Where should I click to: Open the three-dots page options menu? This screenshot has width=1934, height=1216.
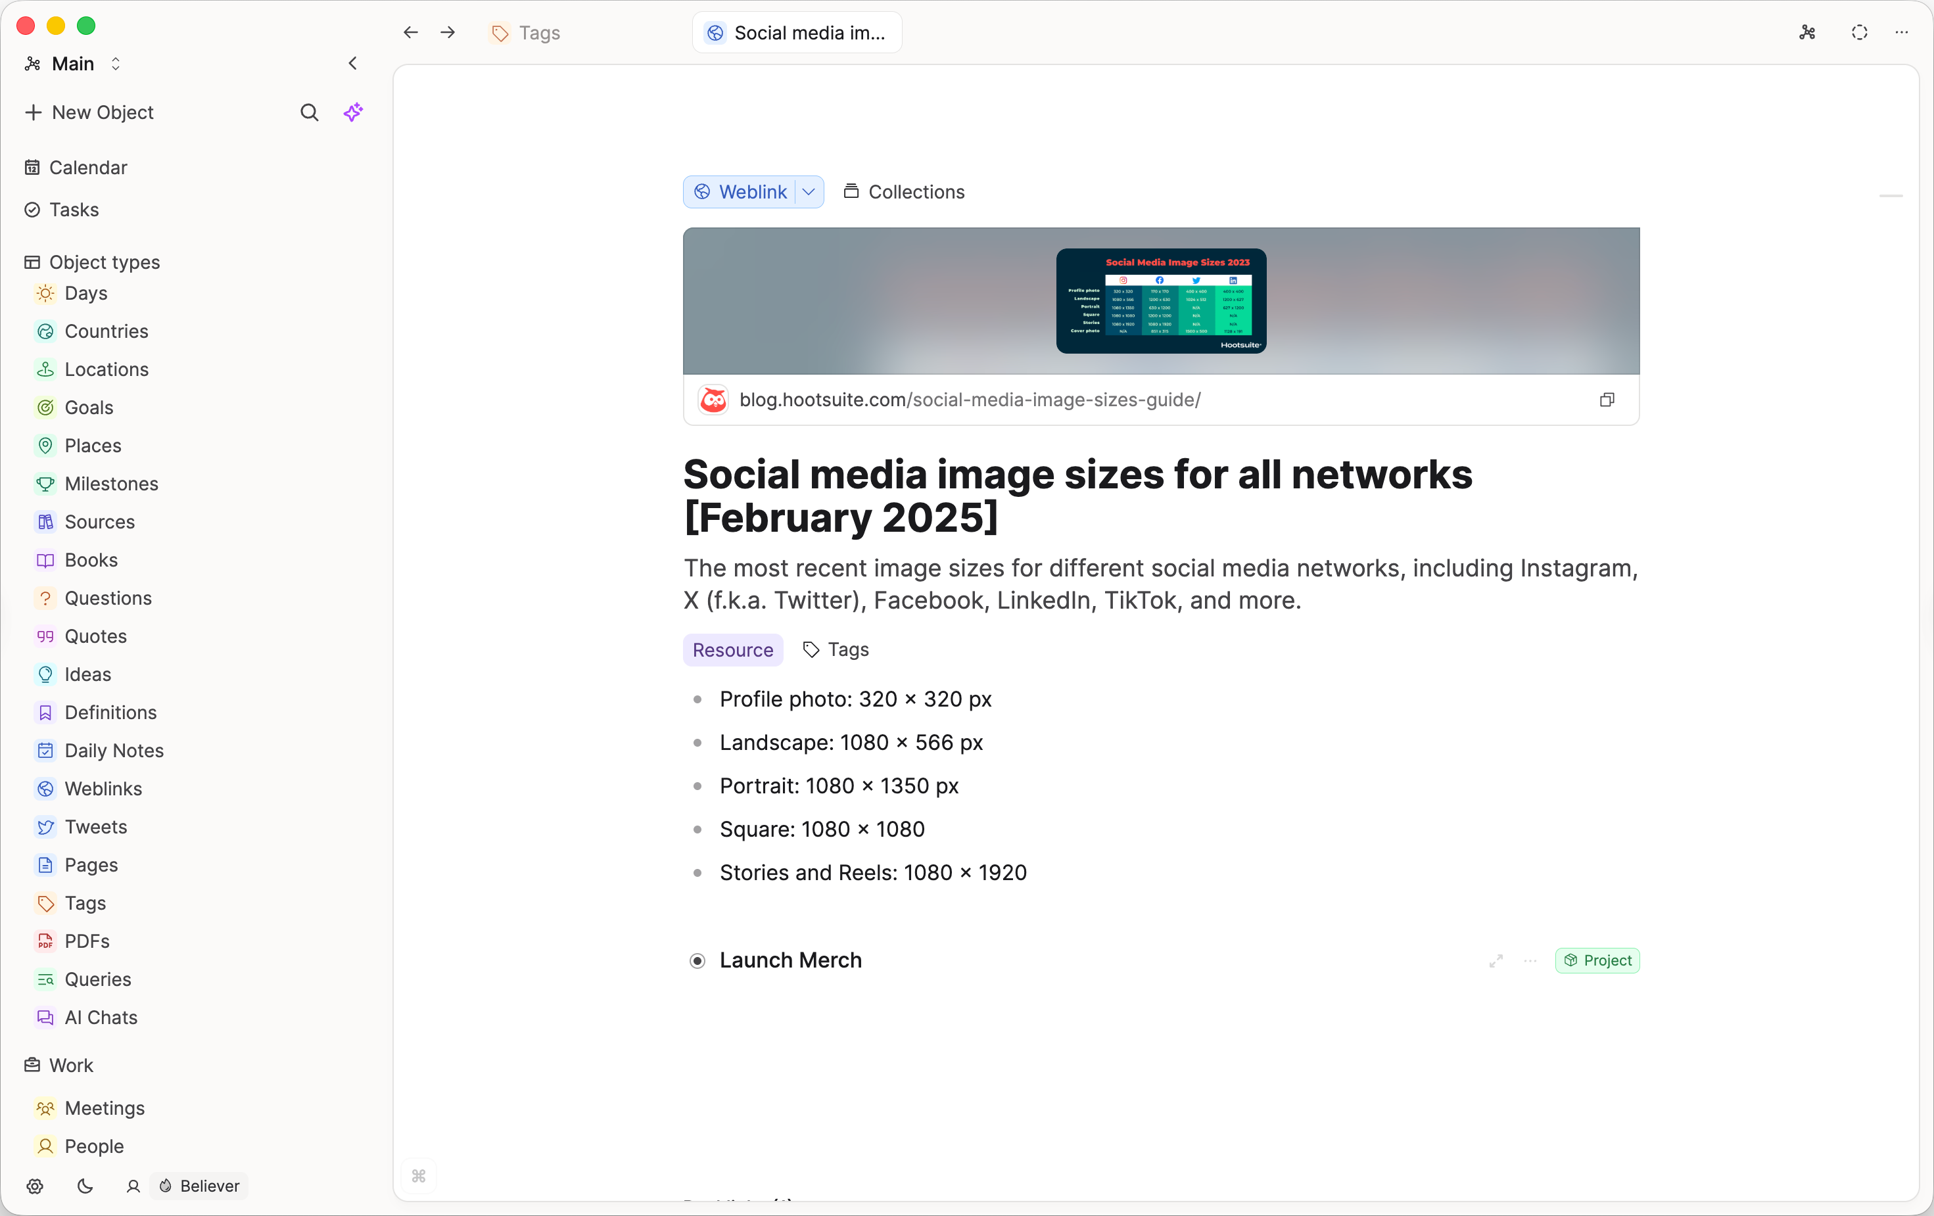pos(1901,32)
